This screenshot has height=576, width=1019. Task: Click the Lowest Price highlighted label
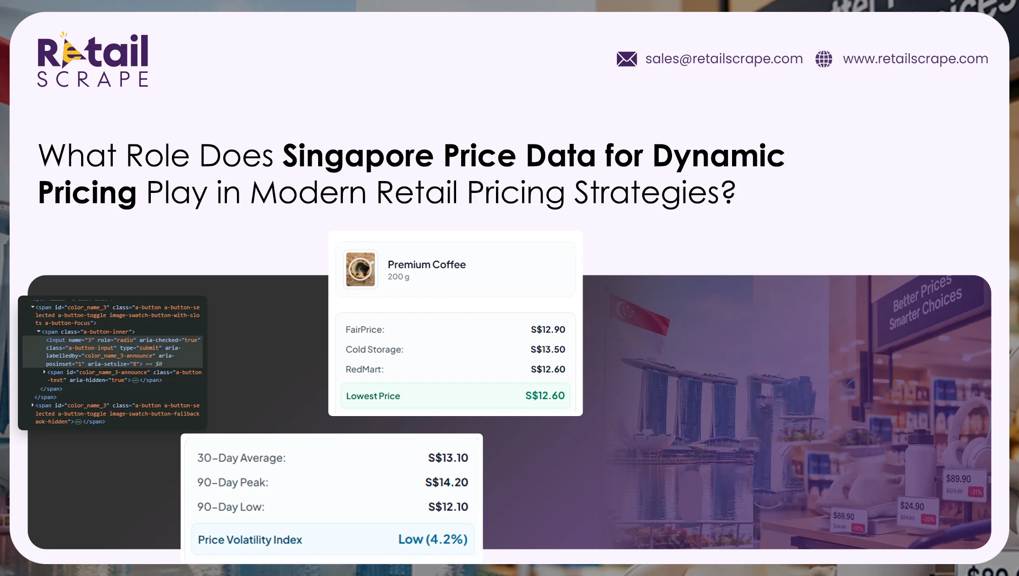[x=373, y=396]
